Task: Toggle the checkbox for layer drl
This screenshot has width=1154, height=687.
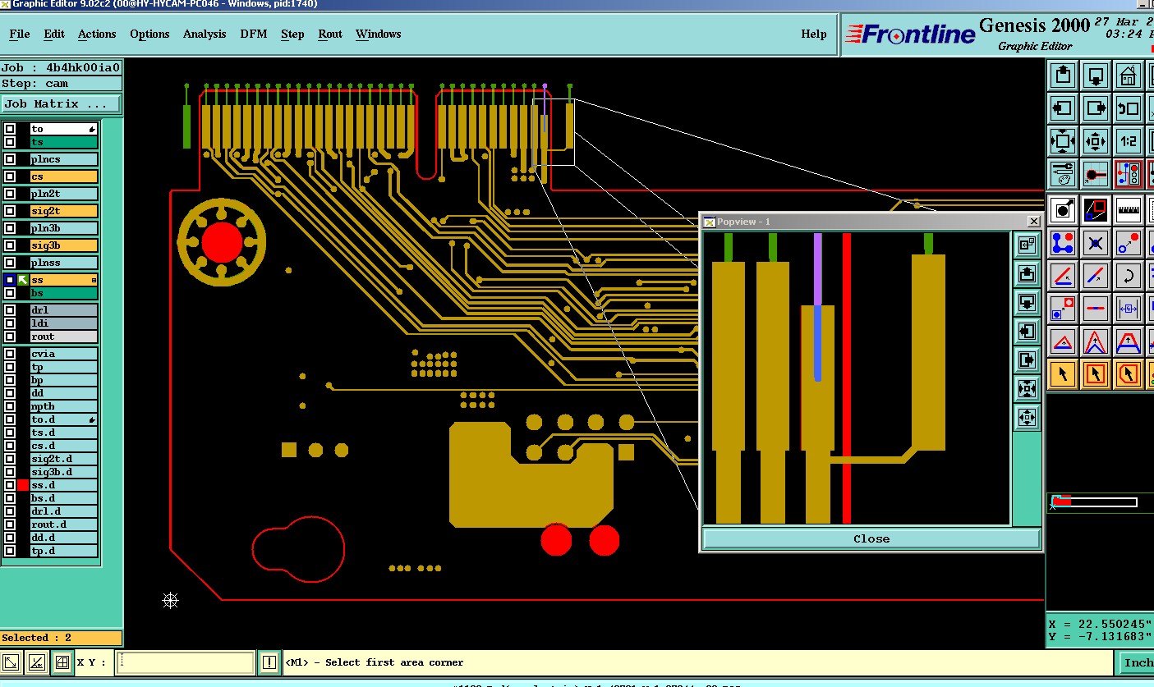Action: (10, 310)
